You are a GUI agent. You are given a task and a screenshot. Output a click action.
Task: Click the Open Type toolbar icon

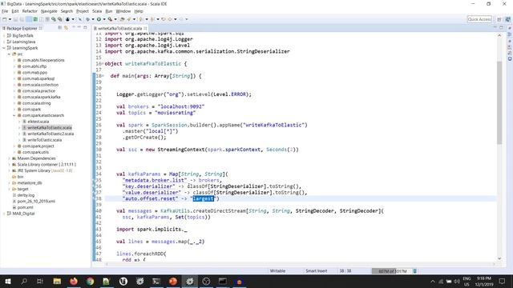pos(123,19)
